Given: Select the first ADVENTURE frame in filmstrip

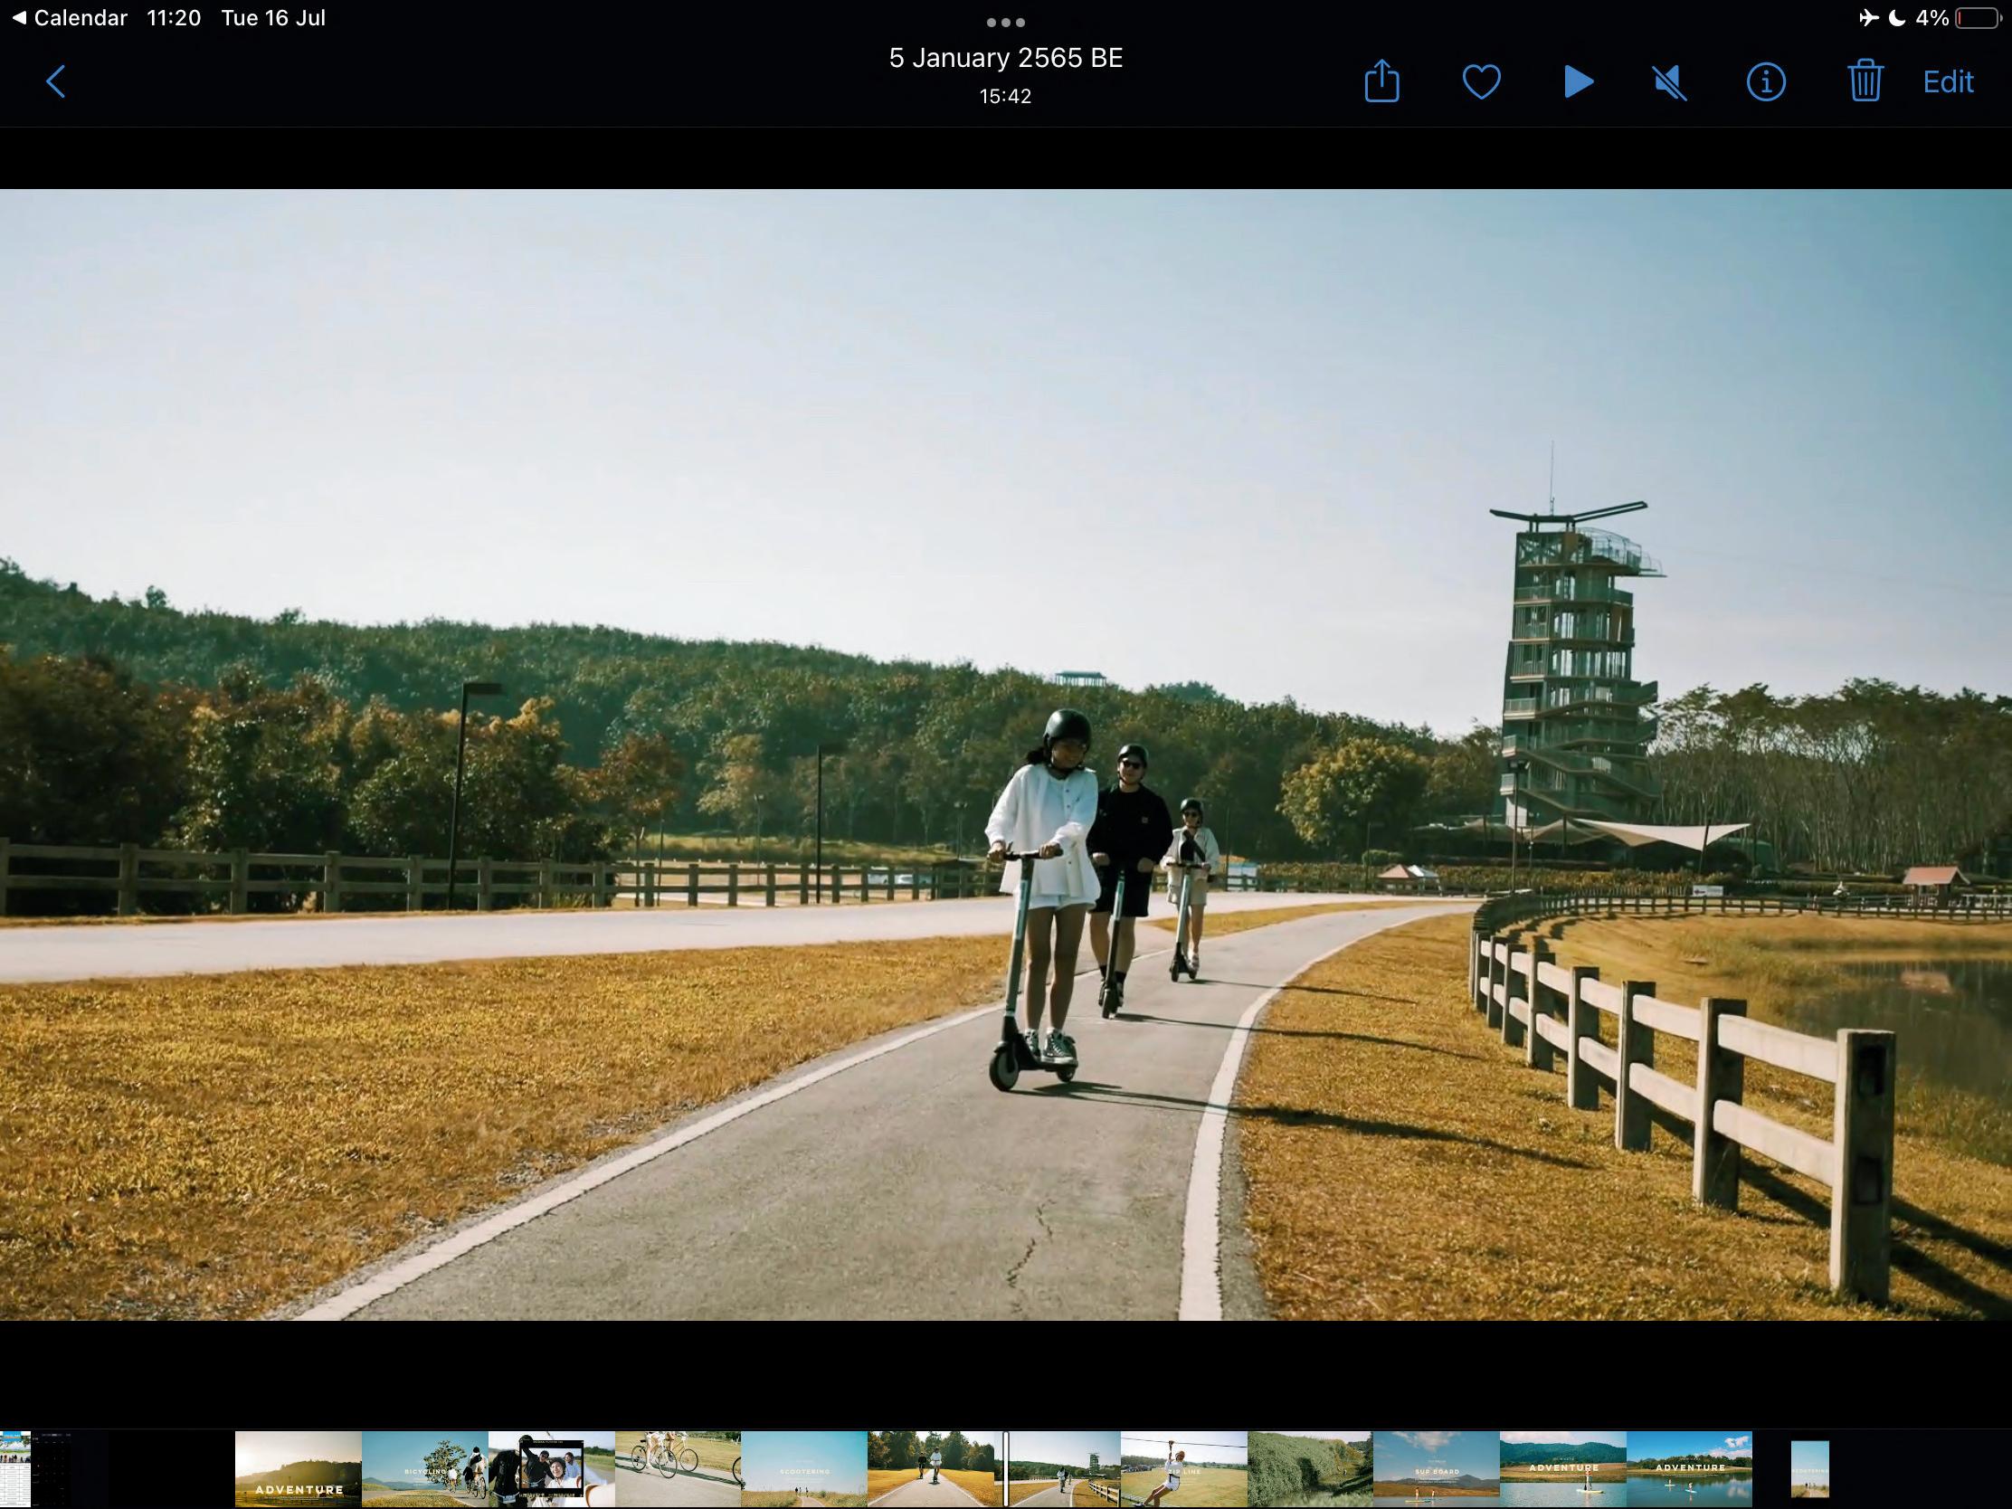Looking at the screenshot, I should point(299,1468).
